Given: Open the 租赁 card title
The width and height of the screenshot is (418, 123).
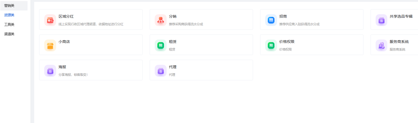Looking at the screenshot, I should (173, 42).
